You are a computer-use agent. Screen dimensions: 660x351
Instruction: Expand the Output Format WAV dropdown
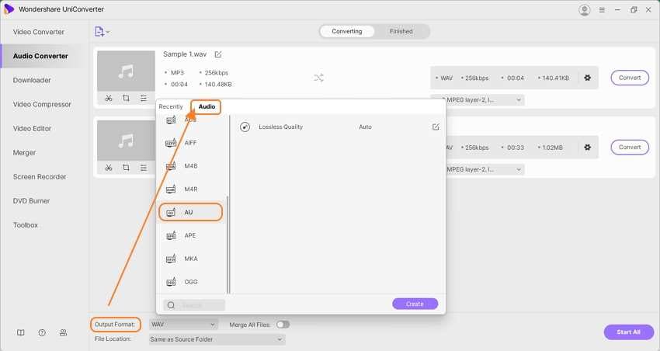tap(183, 324)
